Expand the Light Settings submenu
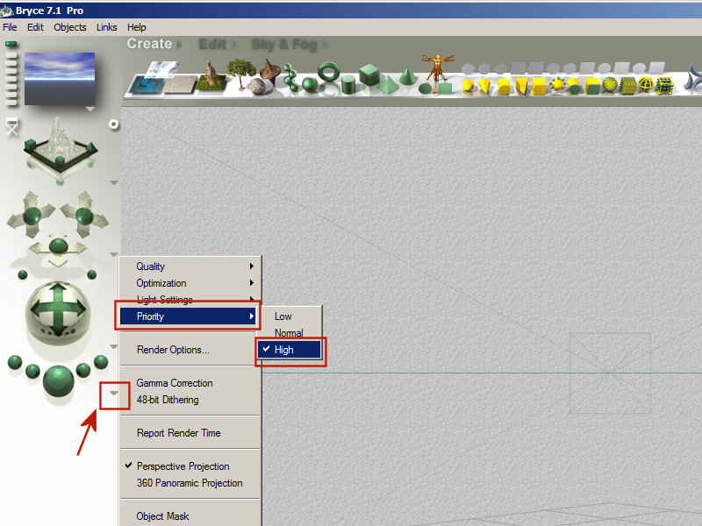 point(190,299)
